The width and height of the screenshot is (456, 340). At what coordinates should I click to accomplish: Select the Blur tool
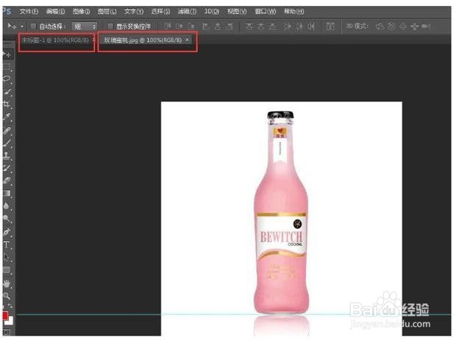coord(7,206)
